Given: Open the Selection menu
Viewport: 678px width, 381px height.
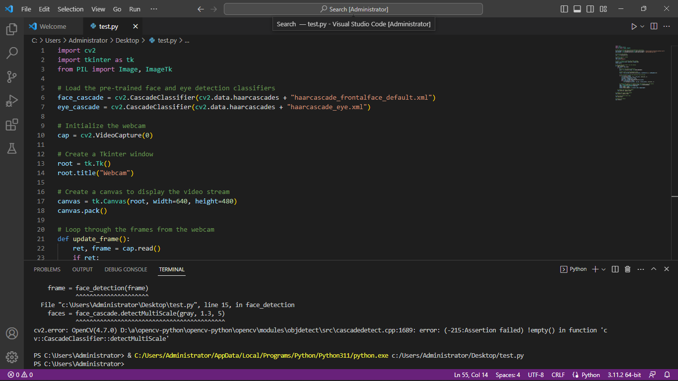Looking at the screenshot, I should [x=70, y=9].
